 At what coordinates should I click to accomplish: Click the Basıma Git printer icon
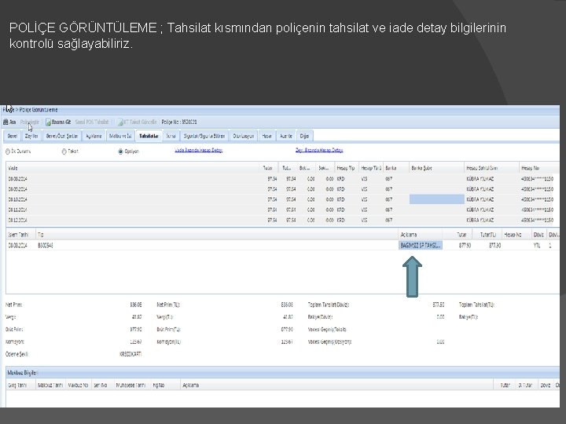(48, 122)
